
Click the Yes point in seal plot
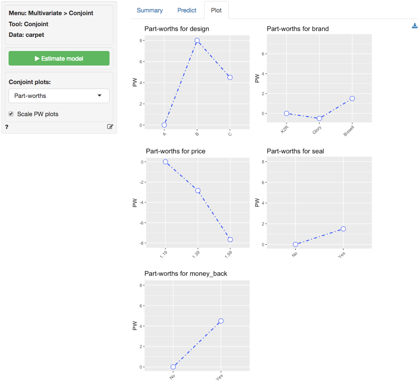[343, 229]
